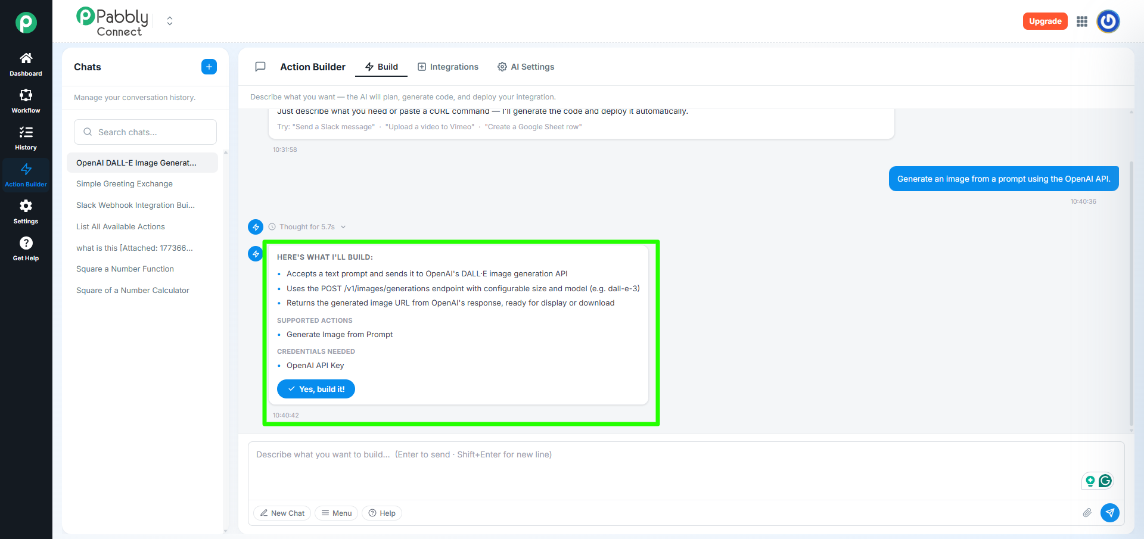
Task: Open the Menu button below input
Action: [337, 513]
